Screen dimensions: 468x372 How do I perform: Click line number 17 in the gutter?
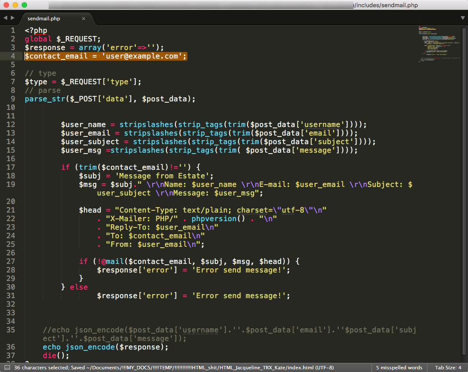click(x=11, y=167)
